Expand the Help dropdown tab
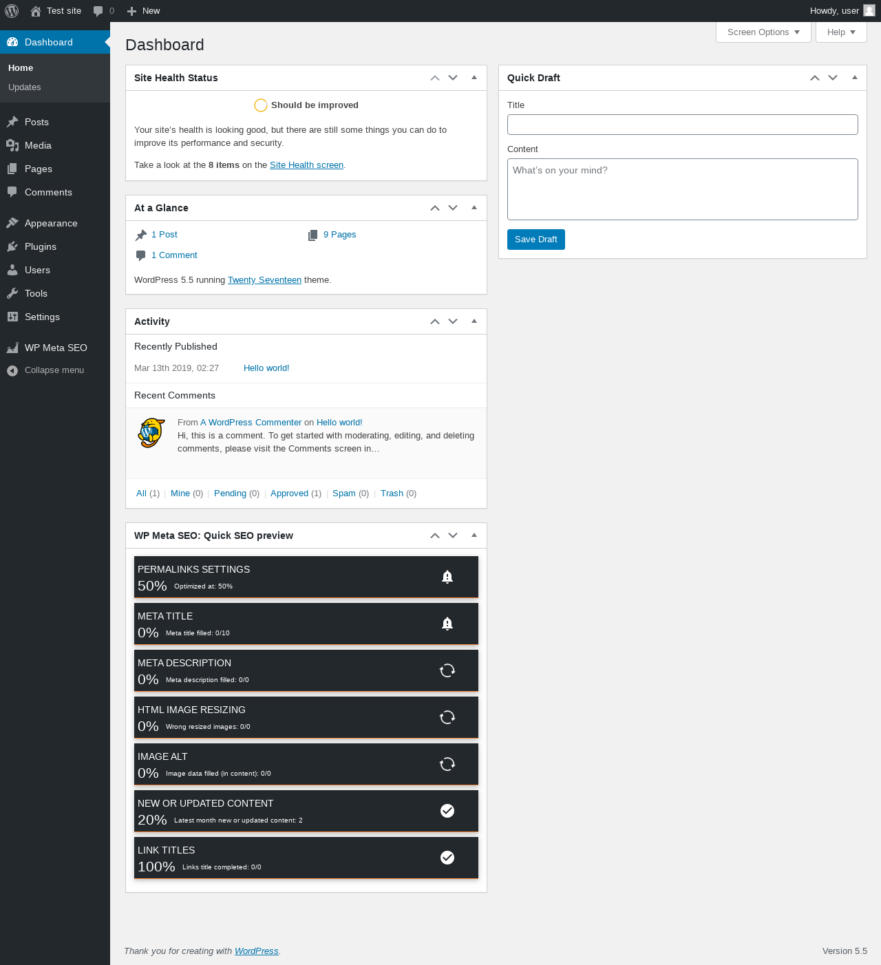The width and height of the screenshot is (881, 965). (x=841, y=32)
